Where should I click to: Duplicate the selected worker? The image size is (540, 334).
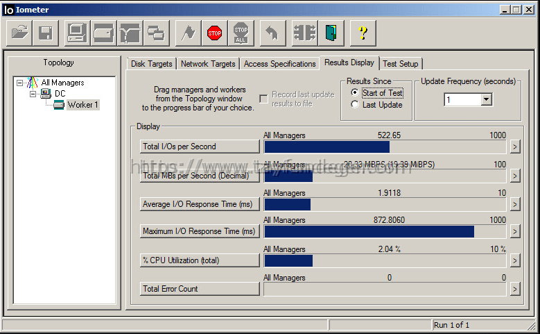157,33
